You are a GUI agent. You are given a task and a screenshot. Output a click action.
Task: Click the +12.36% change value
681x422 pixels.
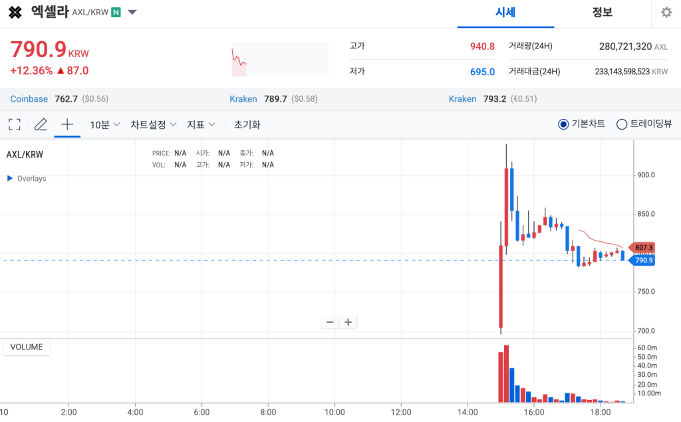pyautogui.click(x=31, y=70)
